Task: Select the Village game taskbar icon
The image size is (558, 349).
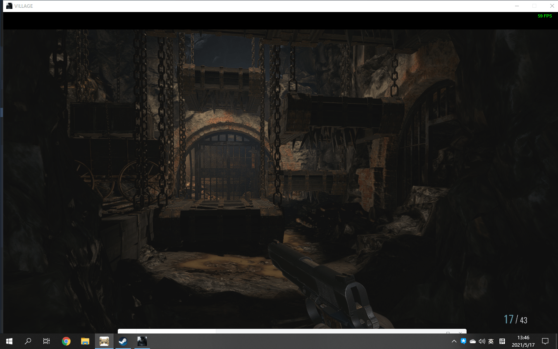Action: click(142, 341)
